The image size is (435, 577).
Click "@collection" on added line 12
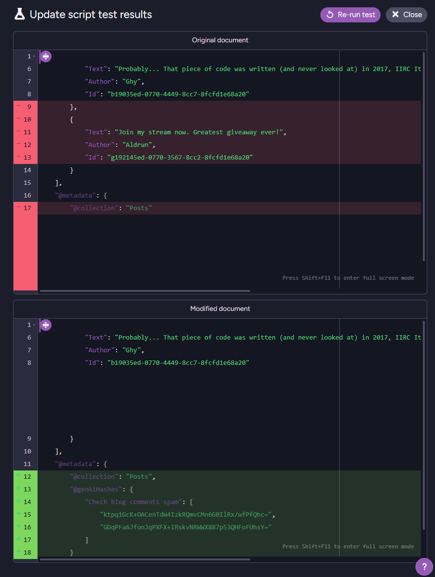[x=94, y=477]
